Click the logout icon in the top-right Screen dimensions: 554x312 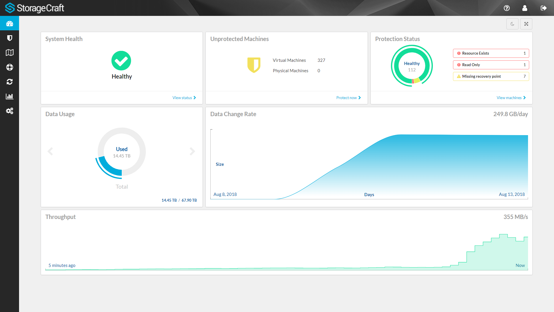(543, 8)
